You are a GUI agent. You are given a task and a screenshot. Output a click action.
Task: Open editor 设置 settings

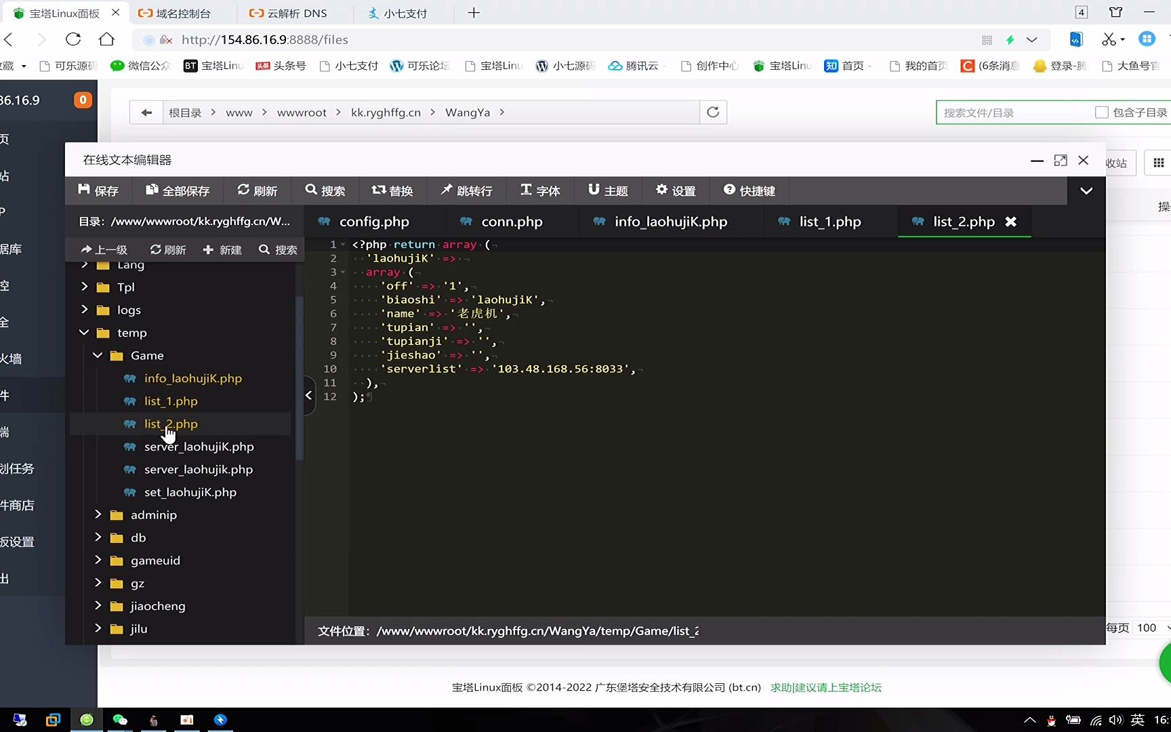676,190
